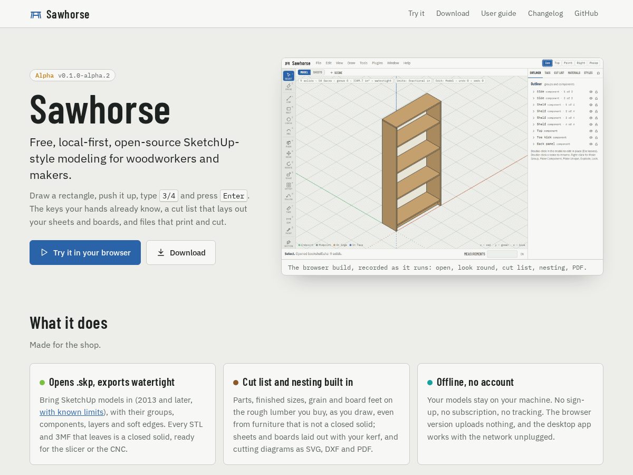Click the Sawhorse logo in site header
This screenshot has width=633, height=475.
[x=60, y=14]
